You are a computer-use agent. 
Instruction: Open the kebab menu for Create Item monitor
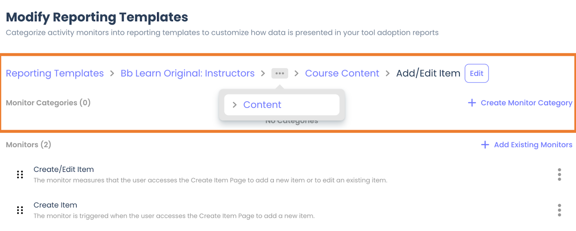[x=559, y=210]
